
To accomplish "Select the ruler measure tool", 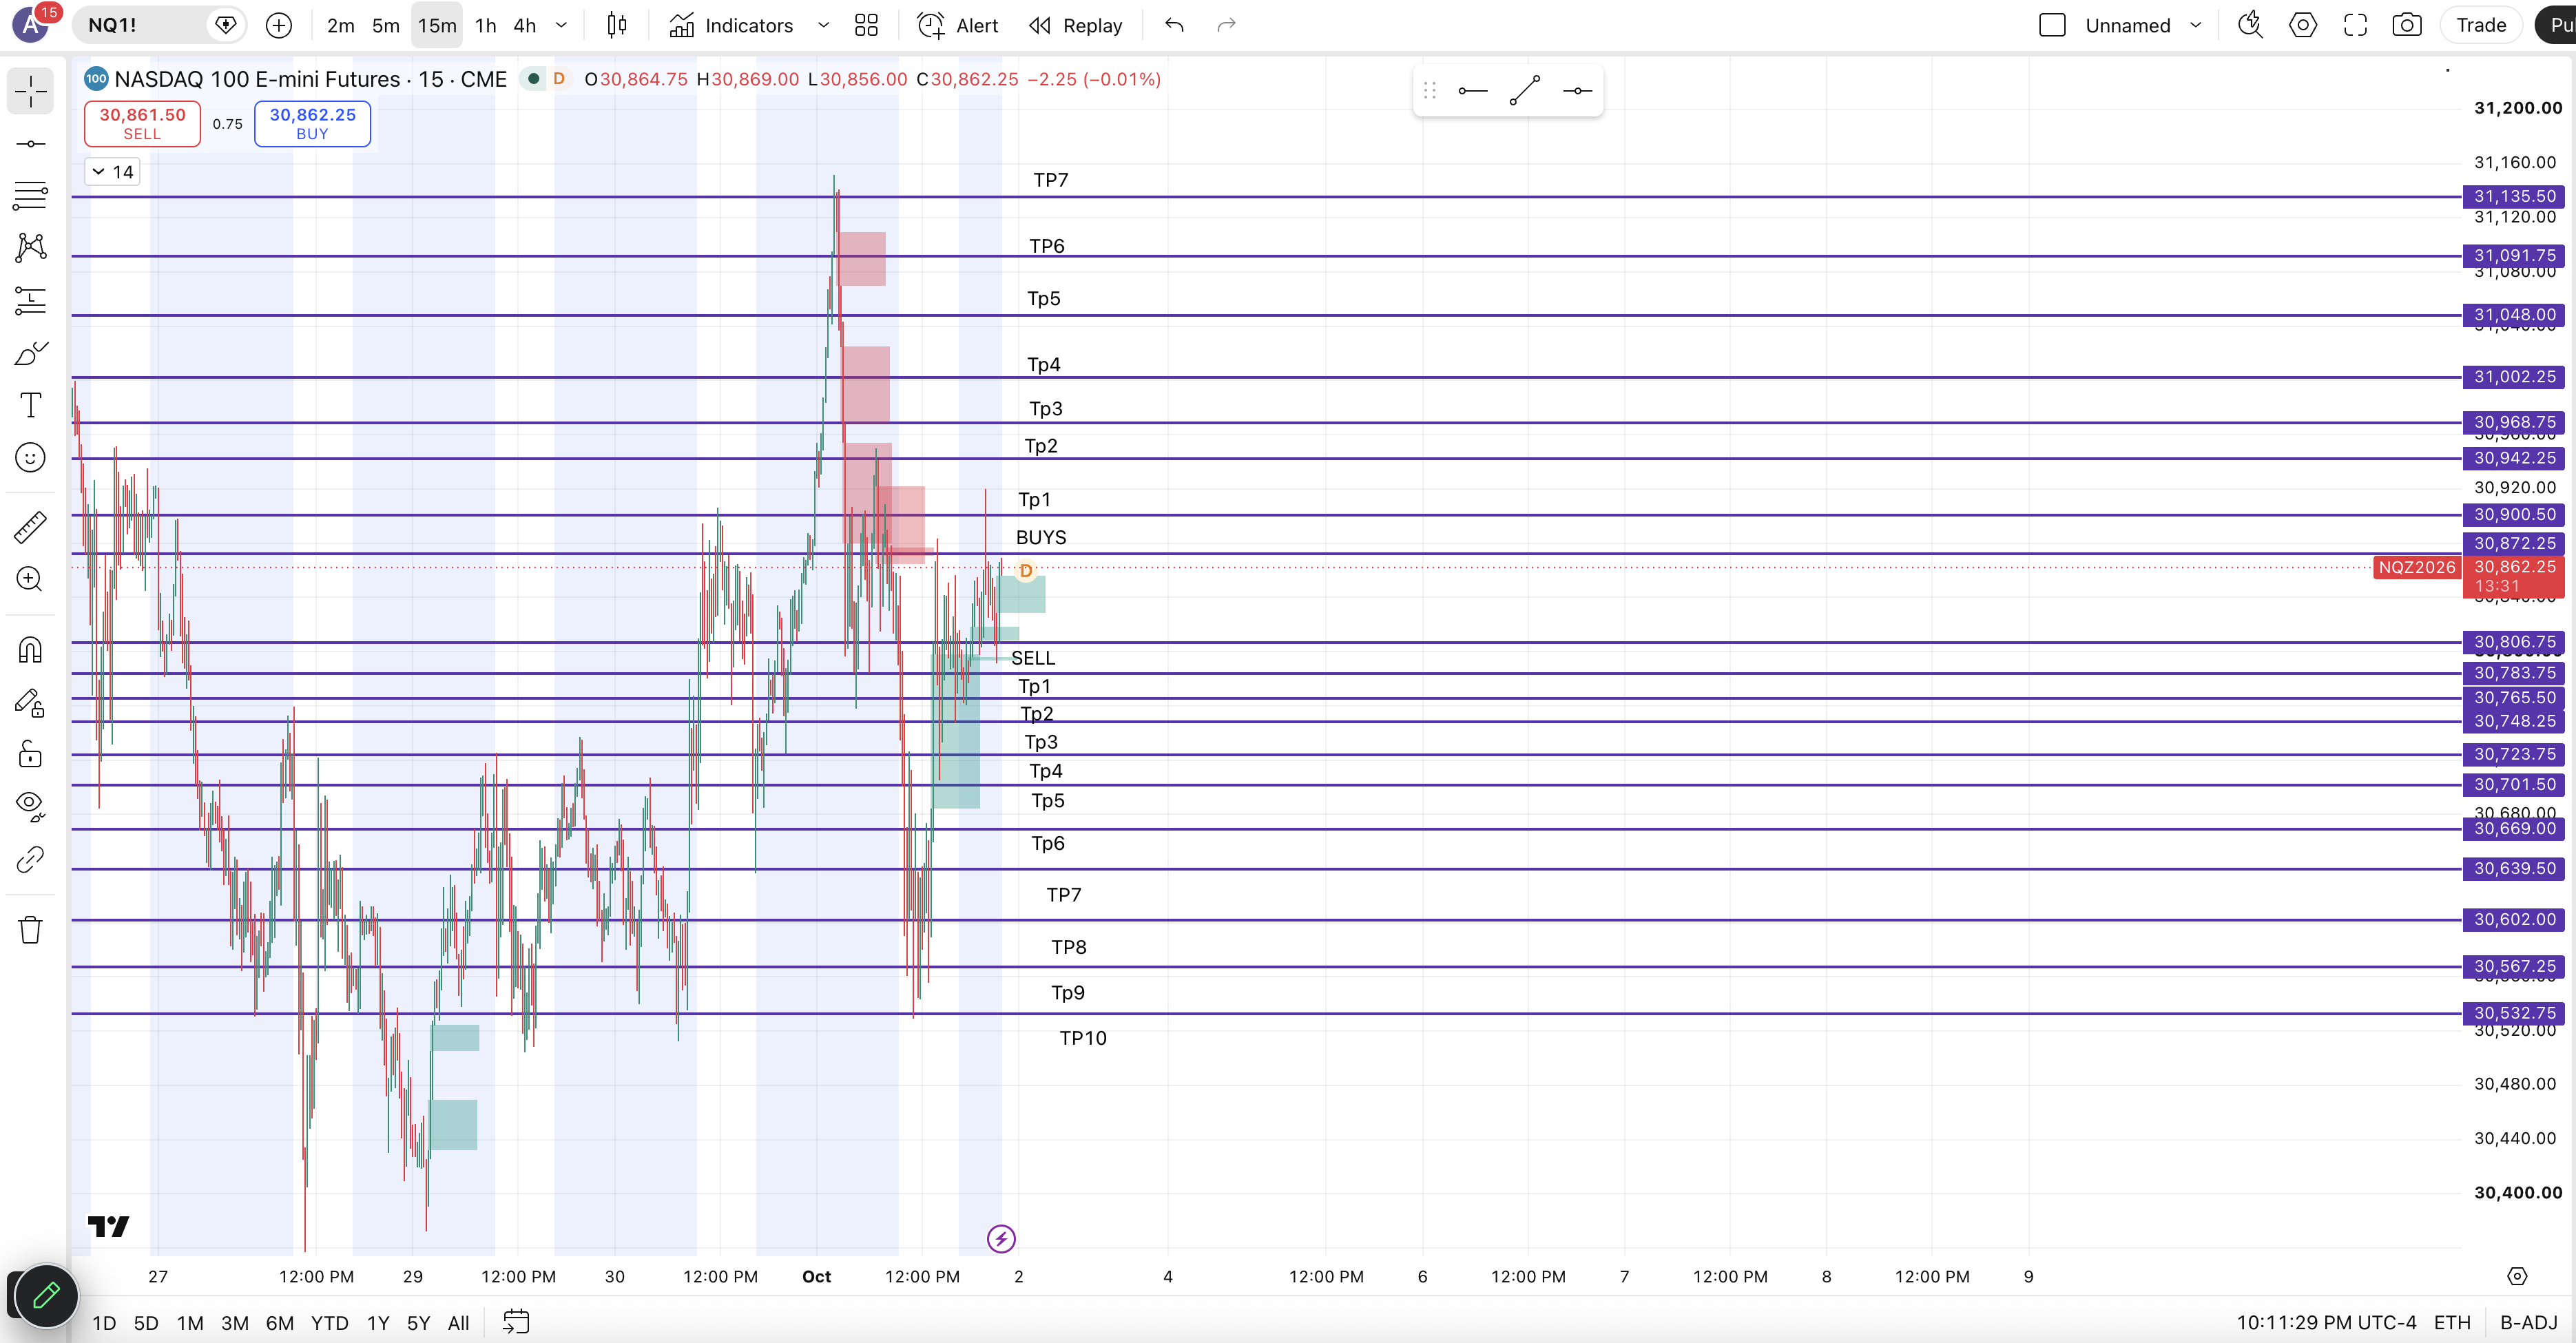I will click(30, 526).
